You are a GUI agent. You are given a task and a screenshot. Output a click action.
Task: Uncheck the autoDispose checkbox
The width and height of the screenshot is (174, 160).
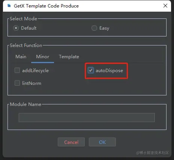coord(91,70)
